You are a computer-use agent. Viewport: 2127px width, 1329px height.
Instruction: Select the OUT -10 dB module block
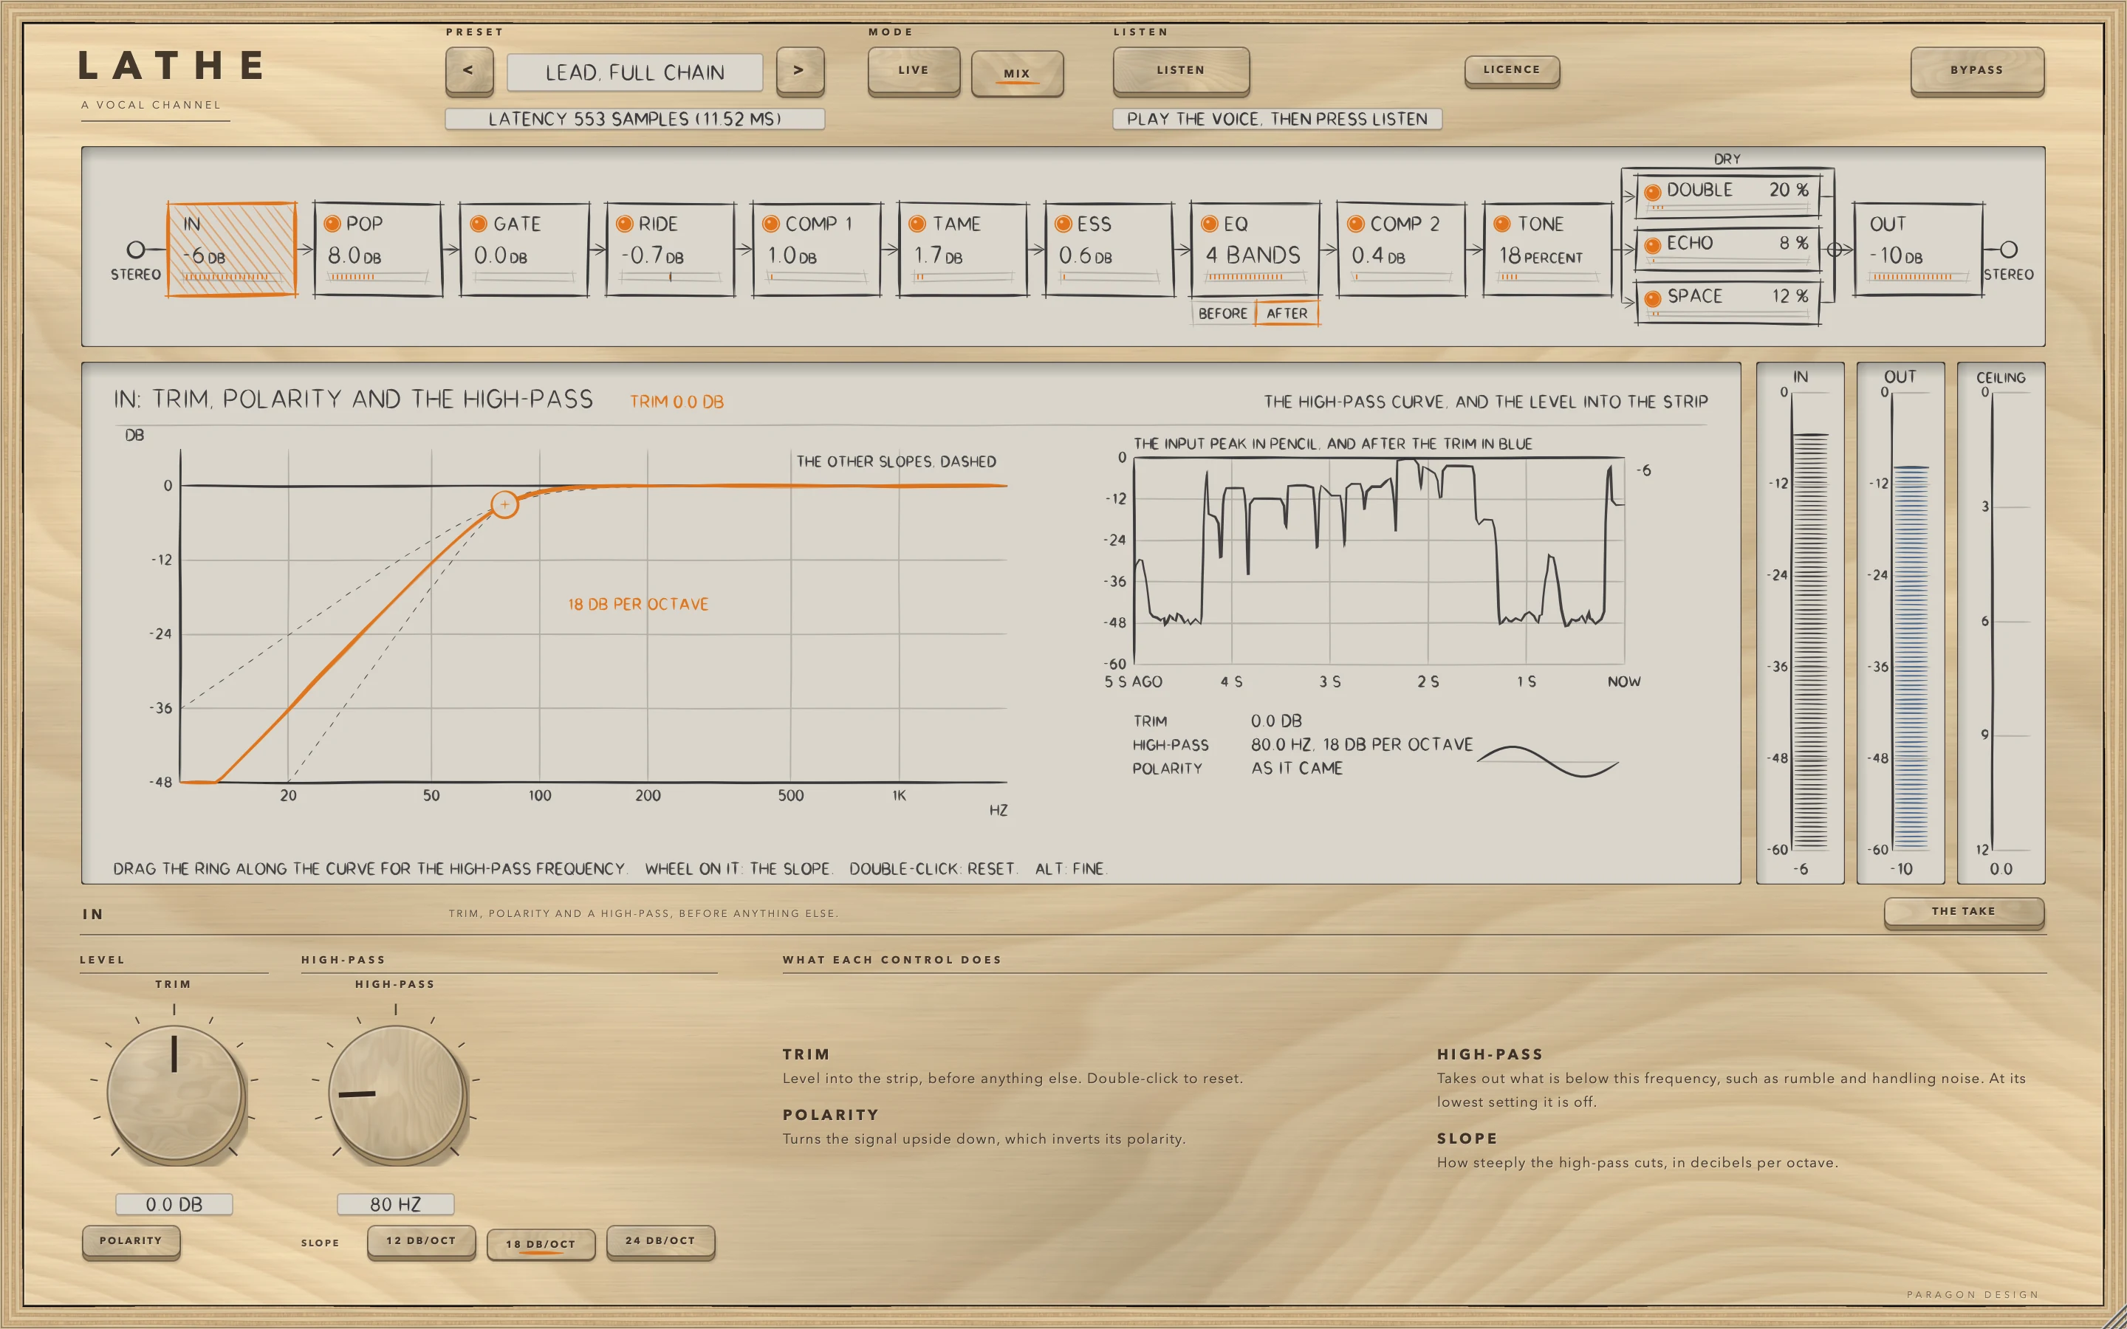pos(1919,250)
